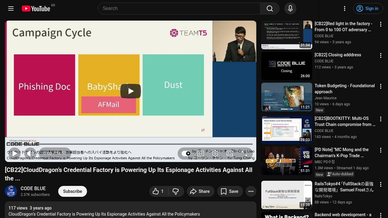This screenshot has height=218, width=388.
Task: Open the CODE BLUE channel avatar
Action: click(x=11, y=191)
